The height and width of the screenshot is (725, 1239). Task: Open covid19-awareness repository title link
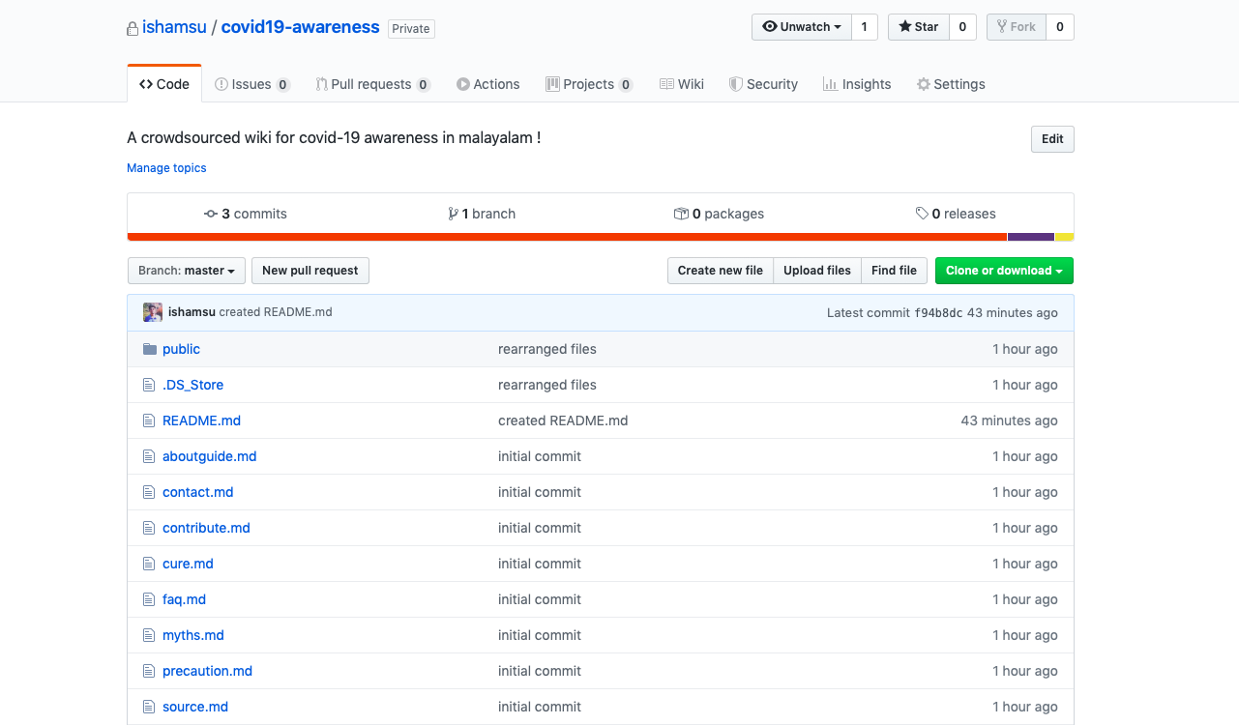301,27
